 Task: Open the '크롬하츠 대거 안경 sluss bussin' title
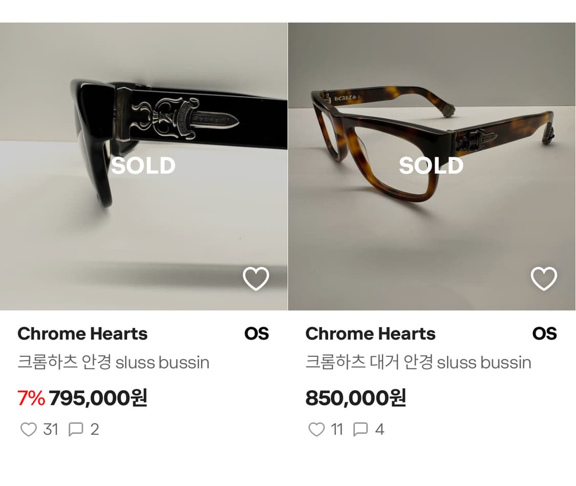pos(418,362)
